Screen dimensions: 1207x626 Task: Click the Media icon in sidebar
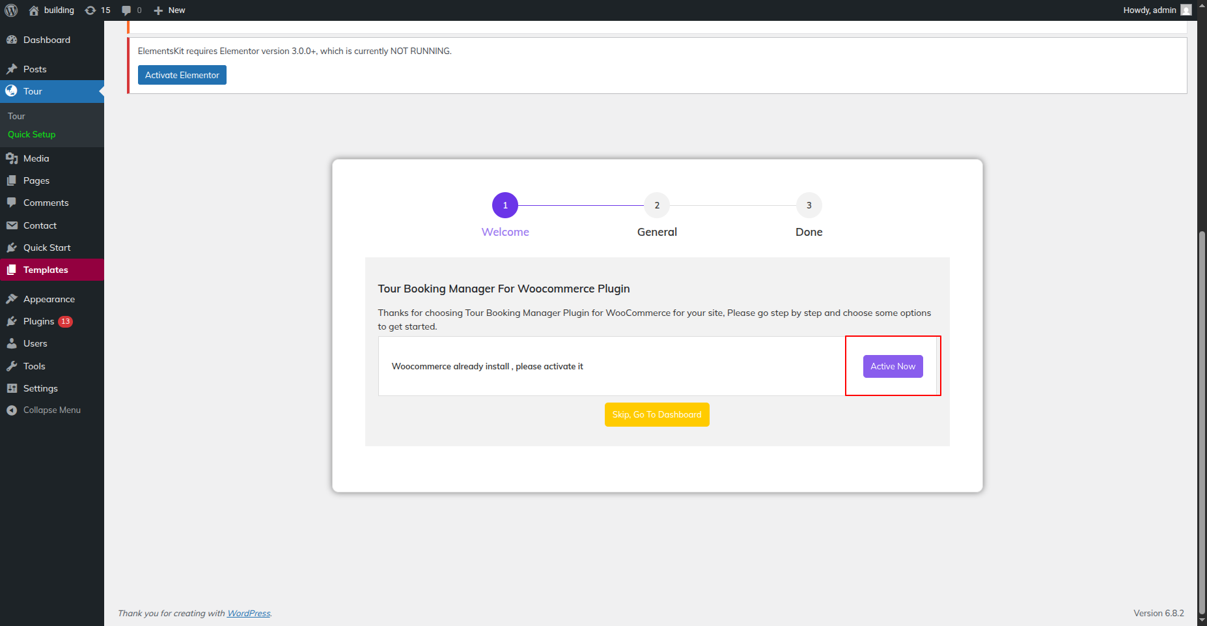(12, 158)
